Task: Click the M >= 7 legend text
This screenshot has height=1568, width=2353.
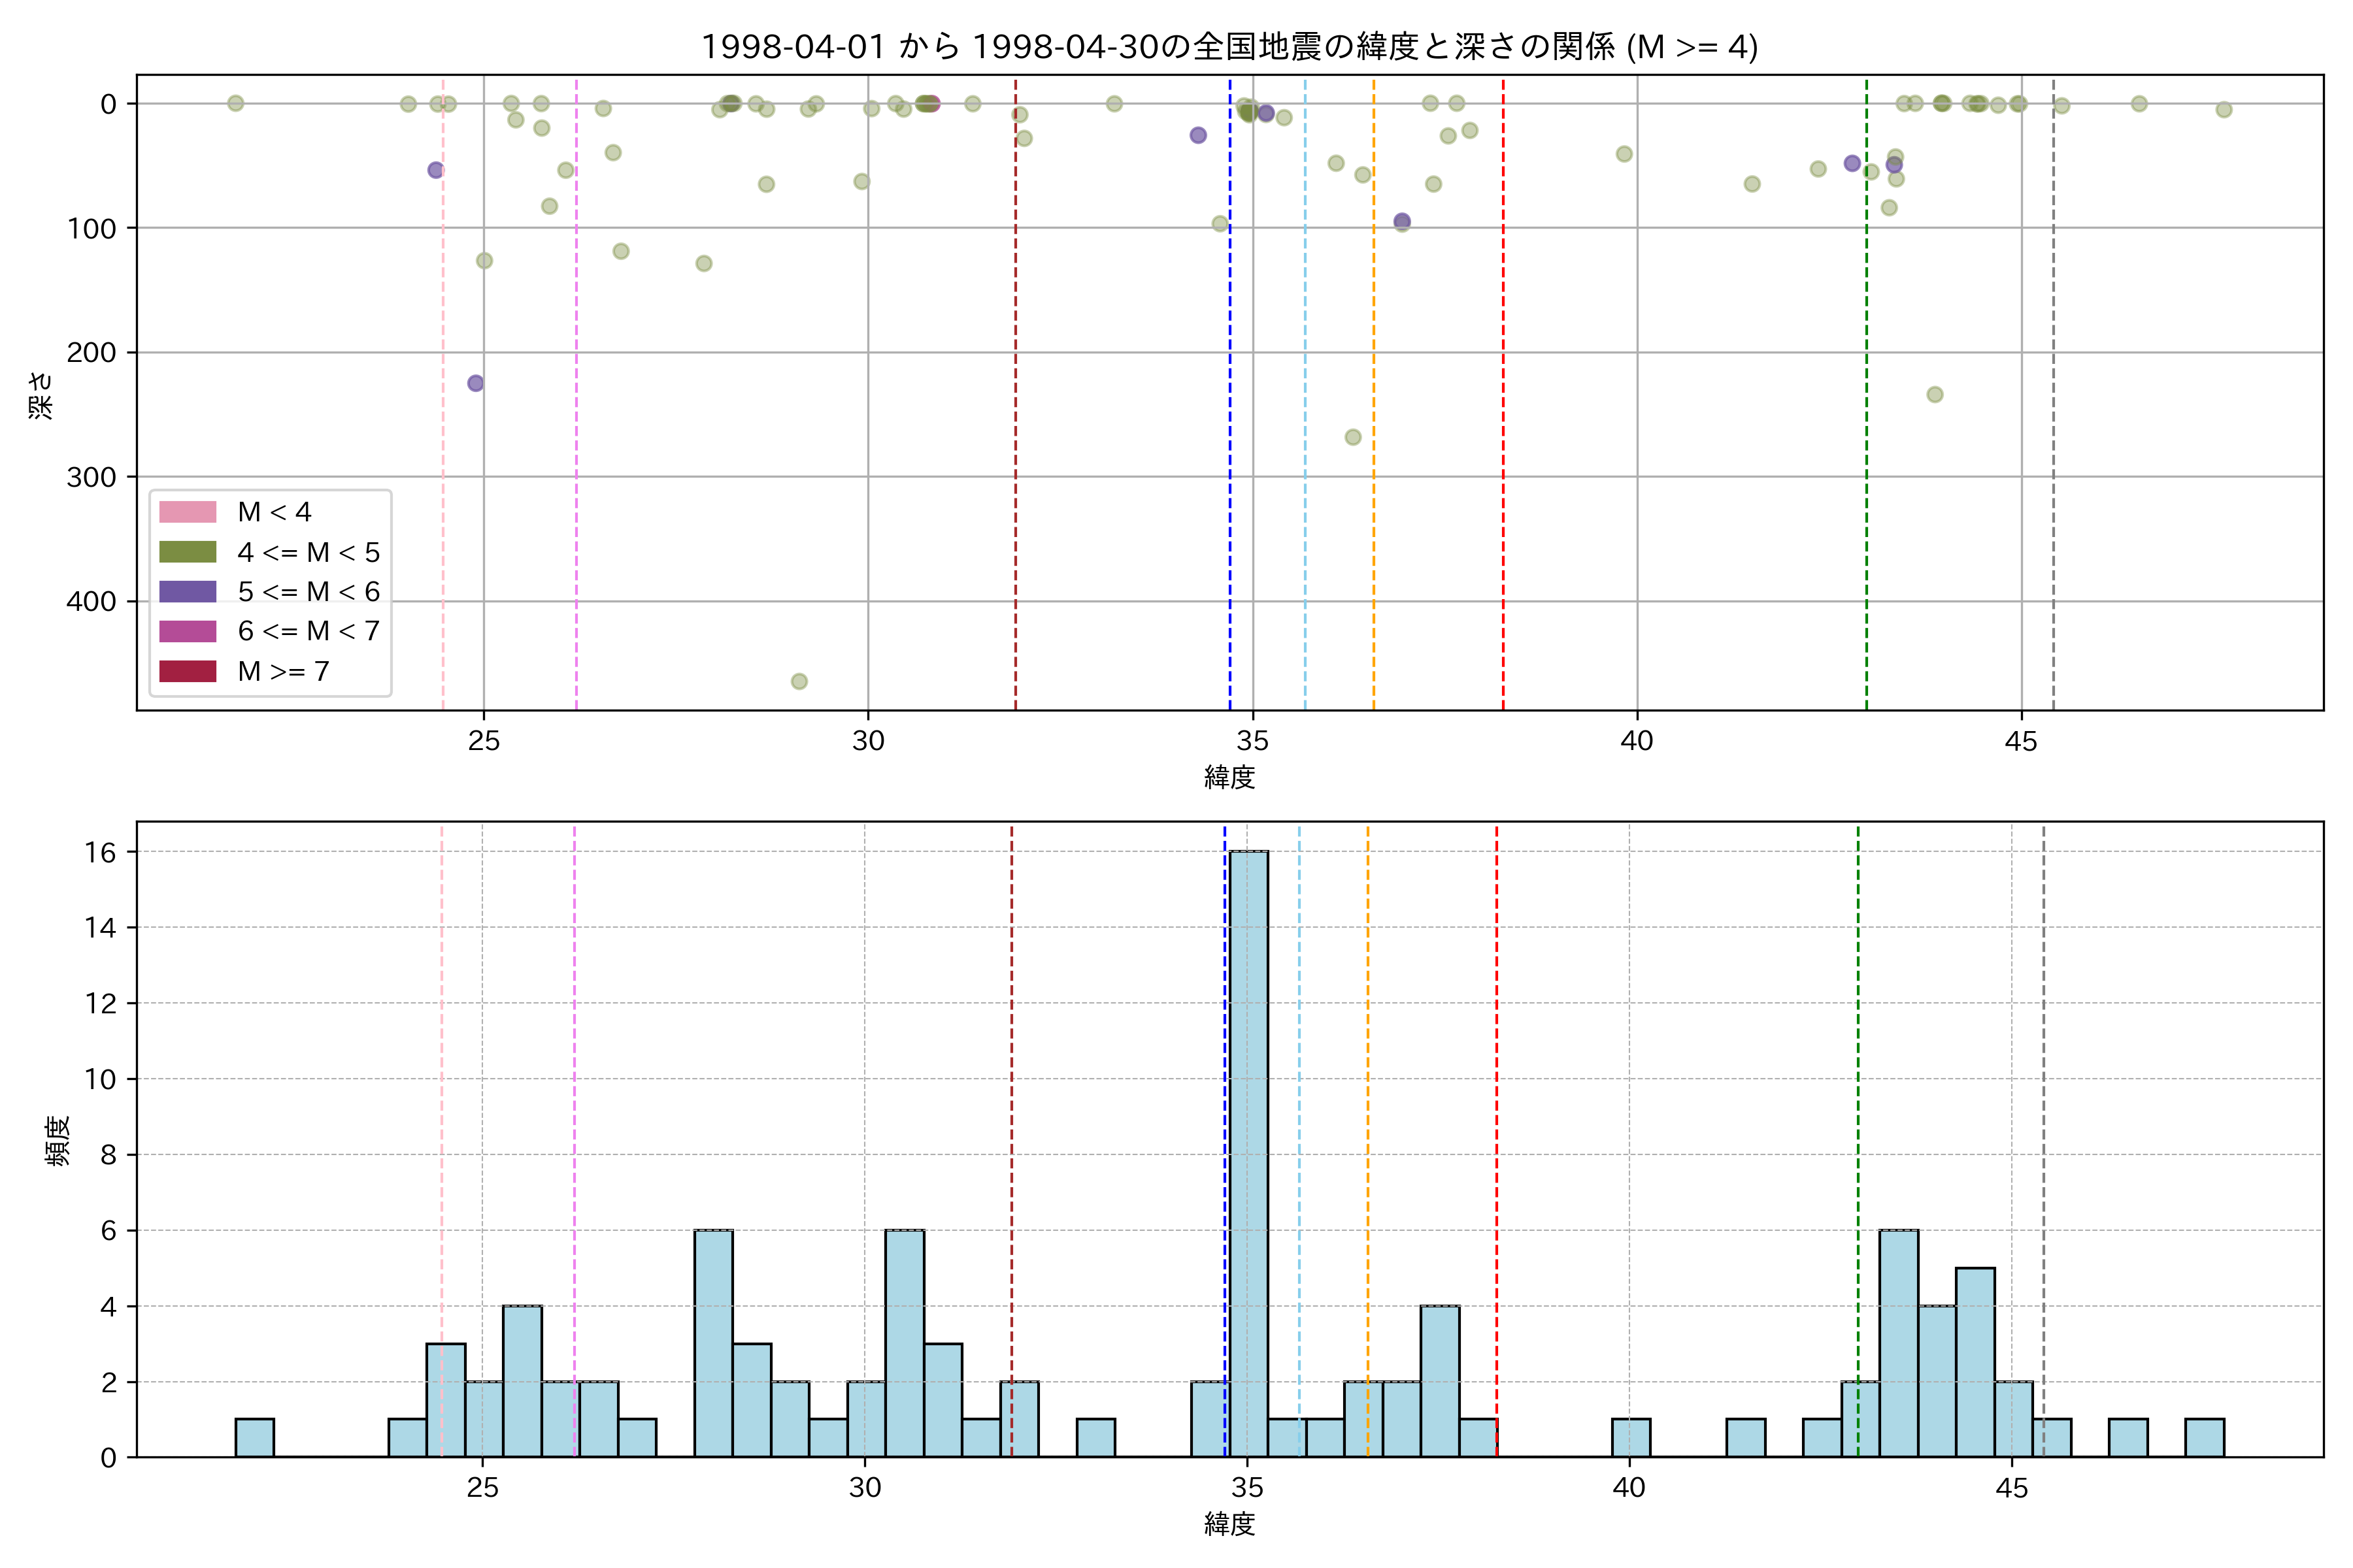Action: coord(283,671)
